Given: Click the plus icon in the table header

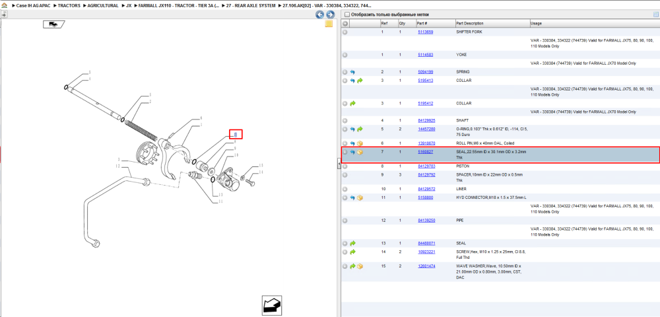Looking at the screenshot, I should pos(345,24).
